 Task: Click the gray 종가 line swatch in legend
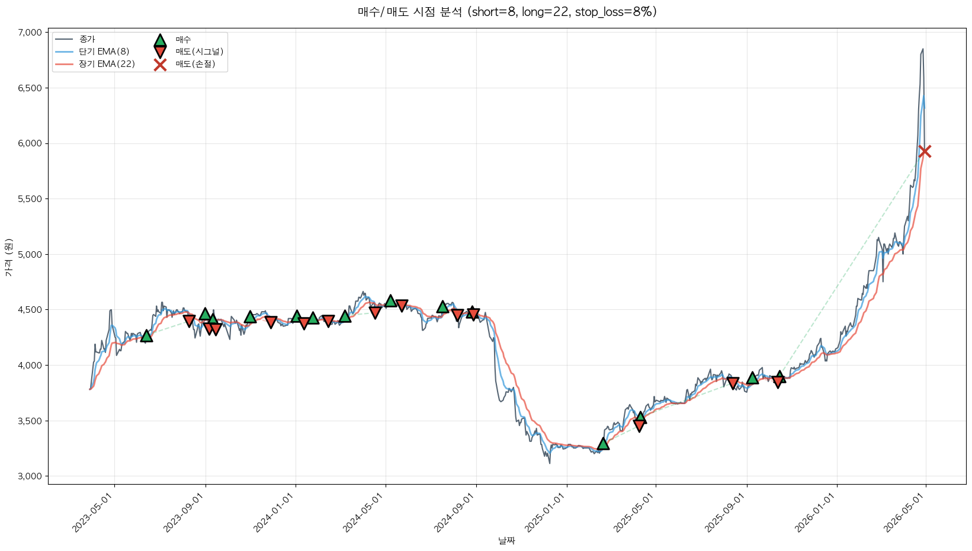click(x=63, y=40)
